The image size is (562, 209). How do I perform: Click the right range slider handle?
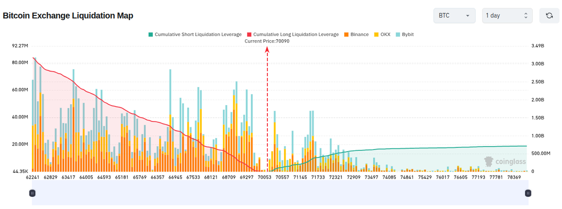pos(528,193)
